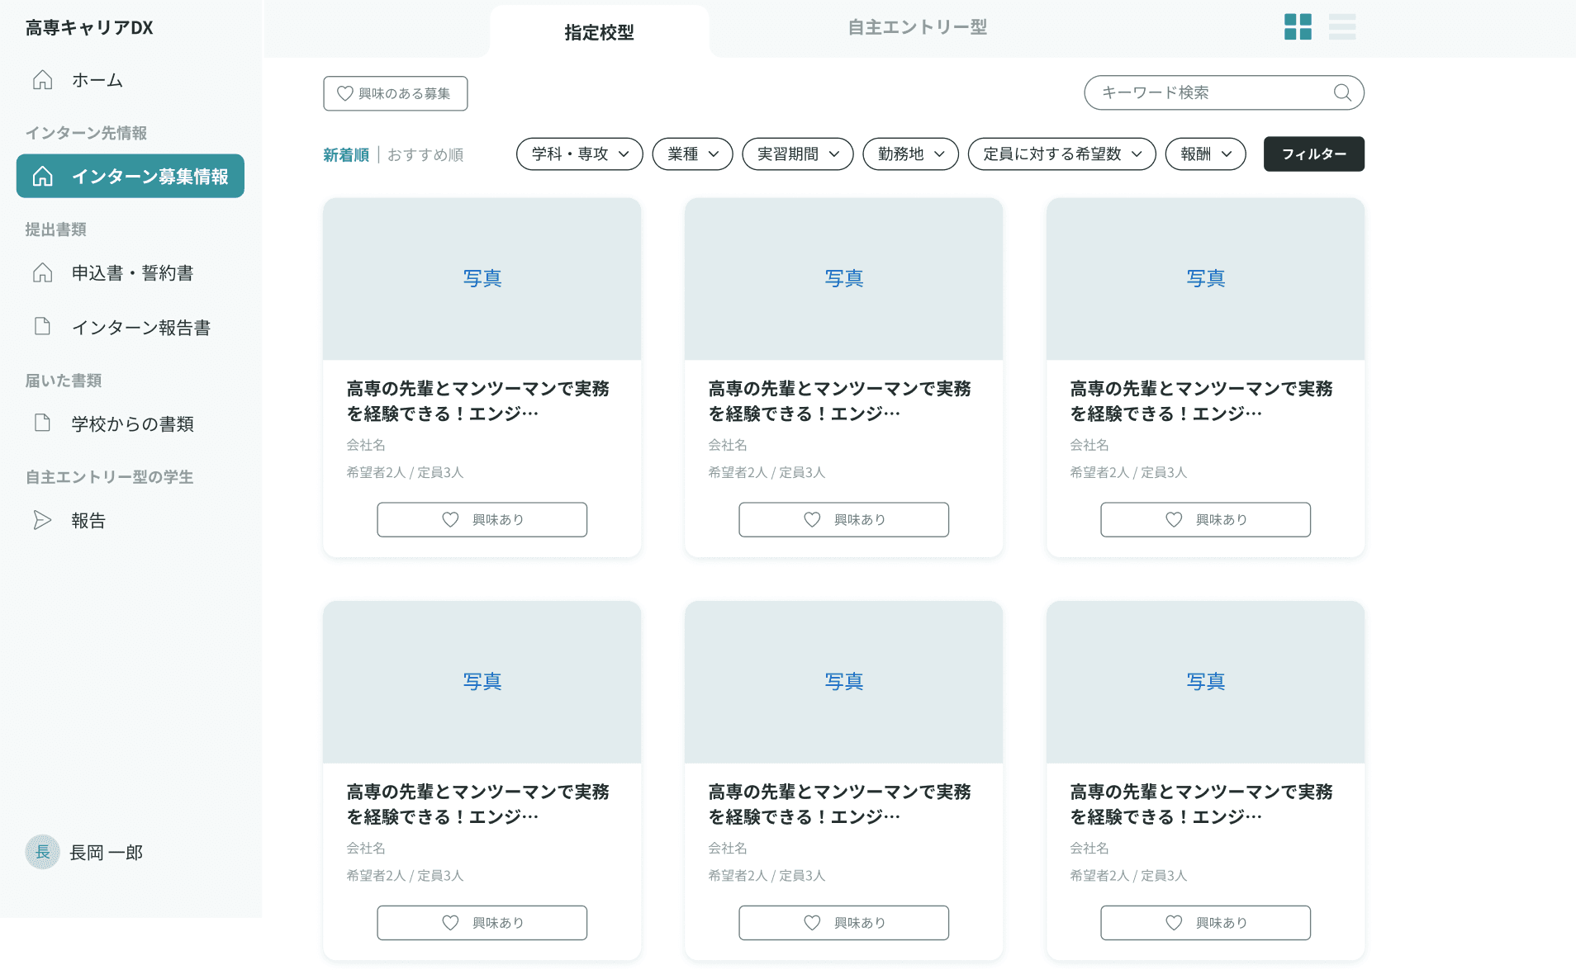Image resolution: width=1576 pixels, height=979 pixels.
Task: Switch to grid view layout icon
Action: click(x=1297, y=26)
